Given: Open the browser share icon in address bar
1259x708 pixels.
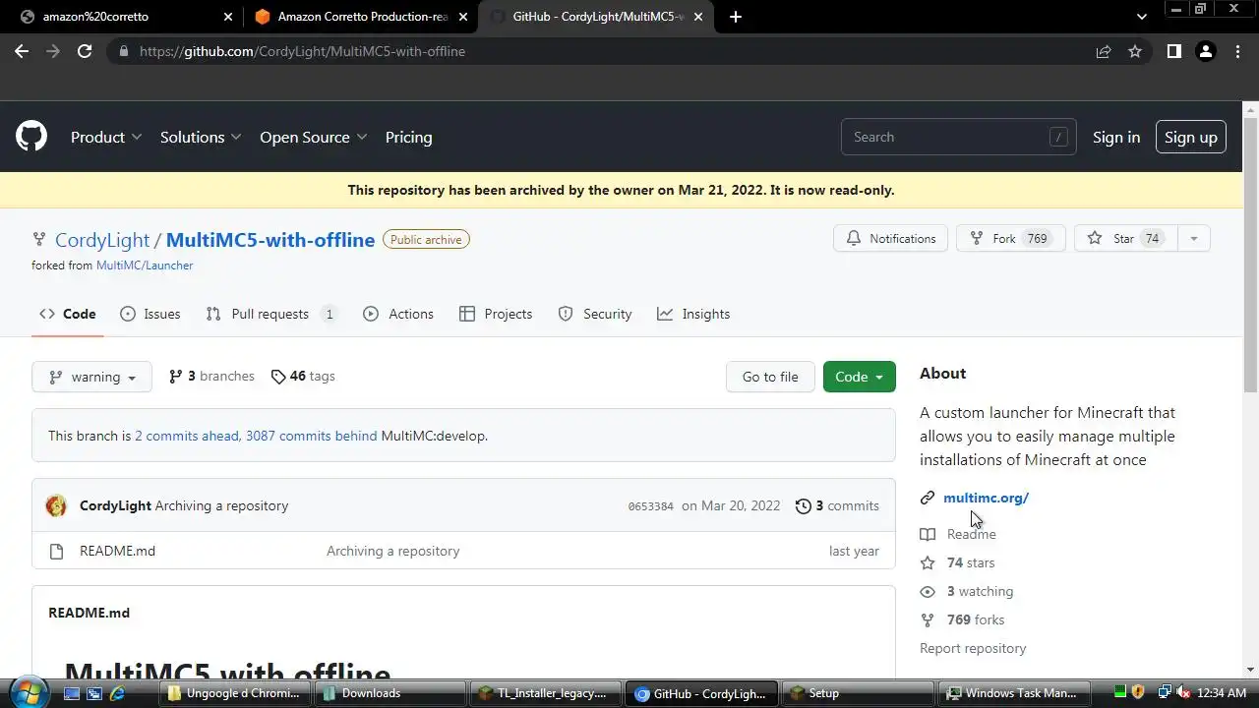Looking at the screenshot, I should [x=1104, y=51].
